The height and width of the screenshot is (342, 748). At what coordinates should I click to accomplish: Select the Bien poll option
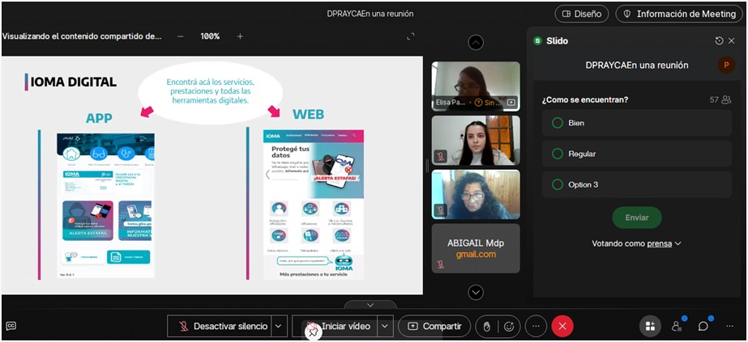(637, 123)
